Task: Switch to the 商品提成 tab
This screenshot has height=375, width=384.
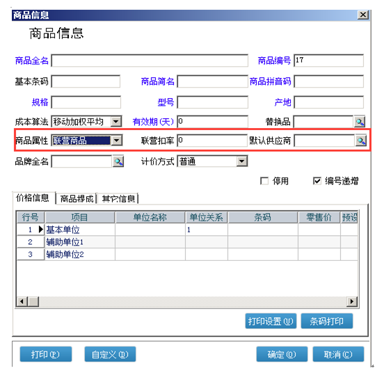Action: (x=77, y=199)
